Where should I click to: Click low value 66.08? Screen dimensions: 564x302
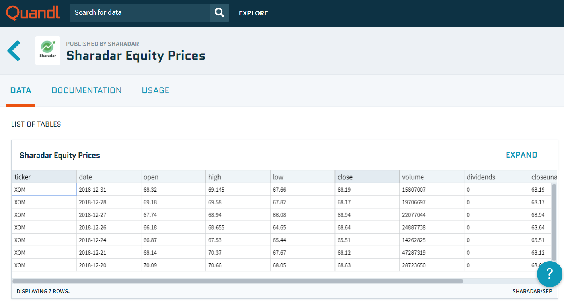click(302, 215)
